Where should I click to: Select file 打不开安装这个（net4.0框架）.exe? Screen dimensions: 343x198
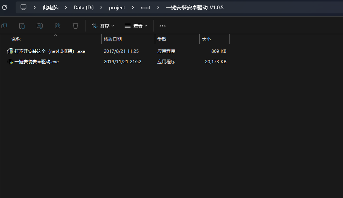(x=50, y=51)
